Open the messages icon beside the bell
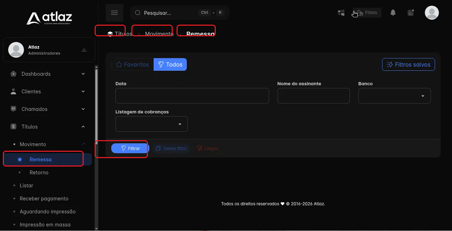Viewport: 452px width, 231px height. click(x=411, y=13)
